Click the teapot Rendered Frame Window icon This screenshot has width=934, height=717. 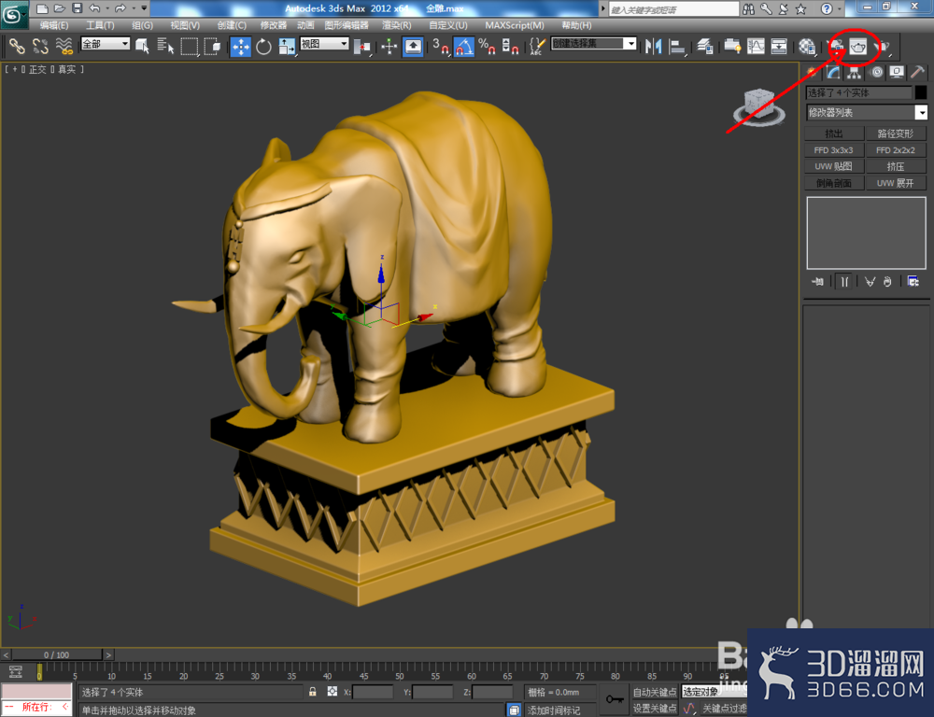pyautogui.click(x=857, y=46)
